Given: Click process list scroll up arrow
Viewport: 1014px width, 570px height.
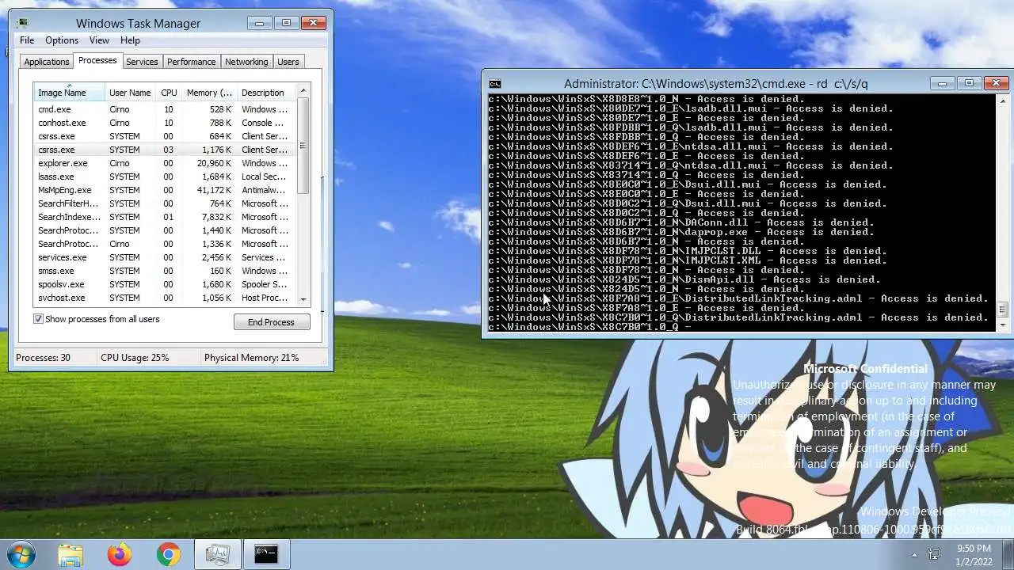Looking at the screenshot, I should (x=303, y=92).
